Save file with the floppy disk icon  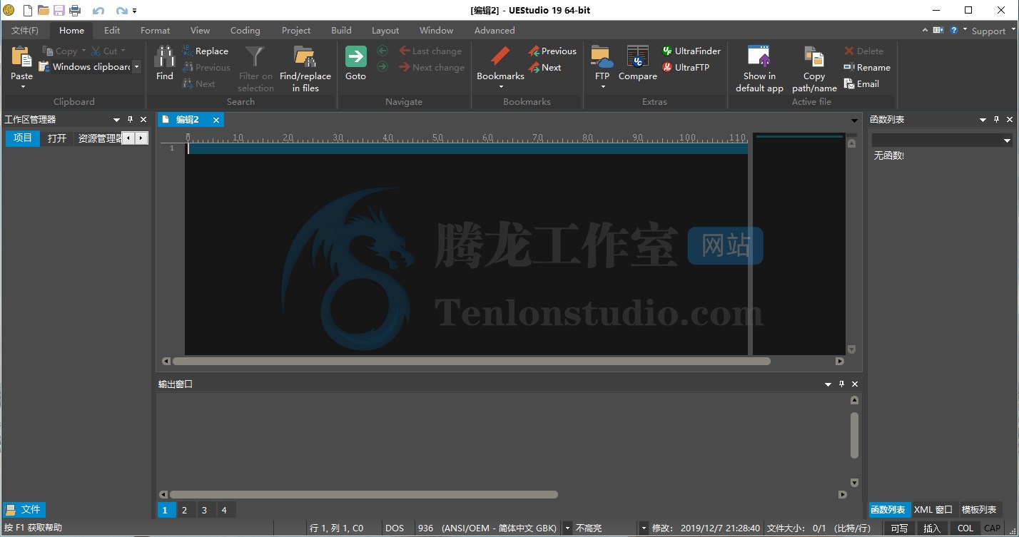pyautogui.click(x=59, y=10)
